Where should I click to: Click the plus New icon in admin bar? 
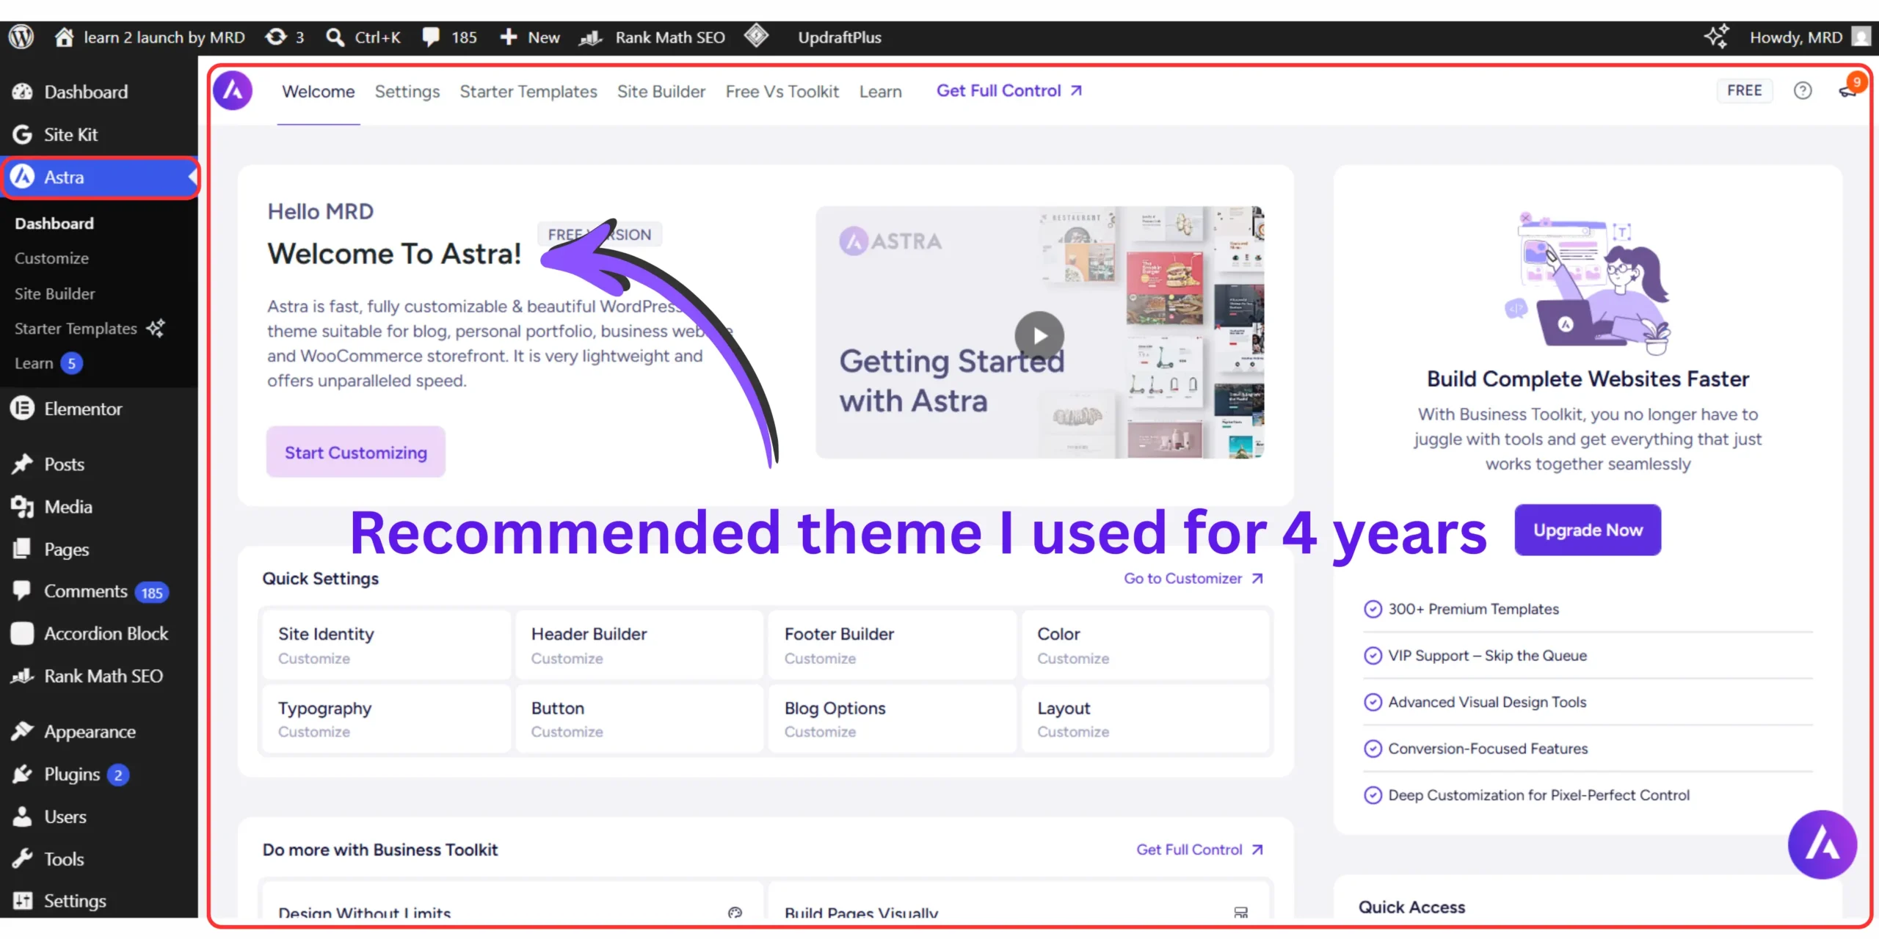(x=509, y=37)
